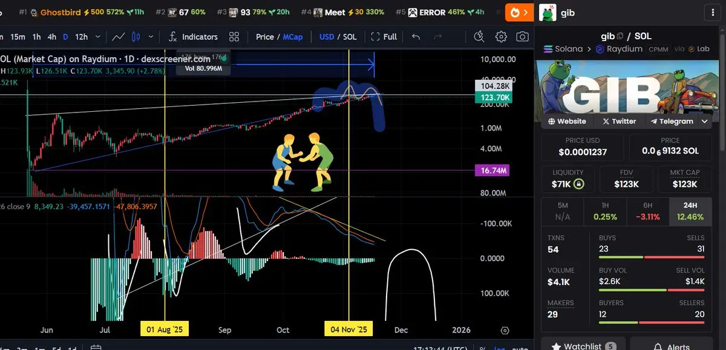Open the gib Website link

point(567,122)
